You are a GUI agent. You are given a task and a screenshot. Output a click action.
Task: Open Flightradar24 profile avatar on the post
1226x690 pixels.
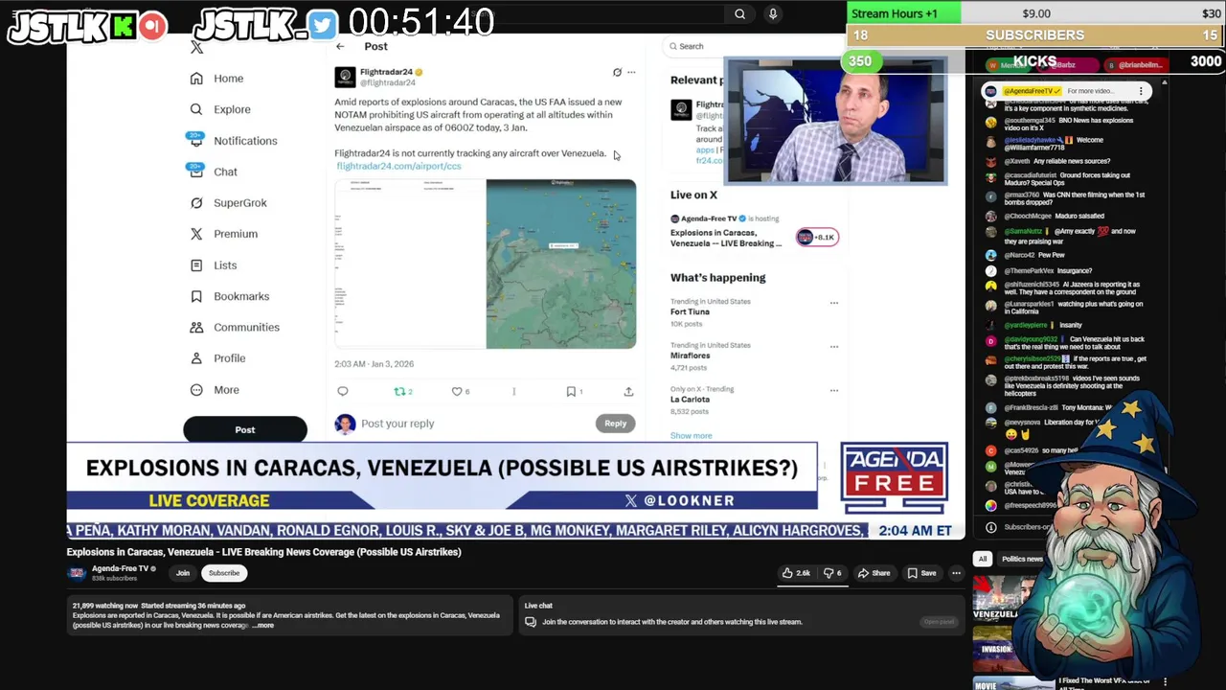click(345, 77)
